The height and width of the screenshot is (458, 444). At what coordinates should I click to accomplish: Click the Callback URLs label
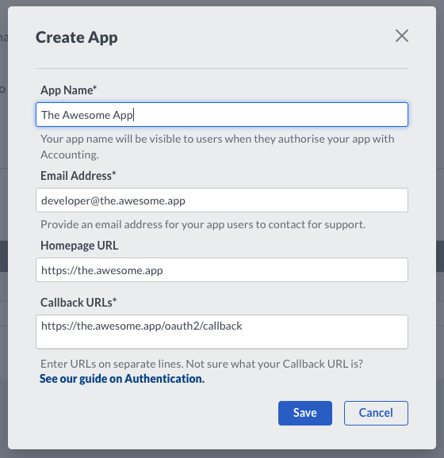pos(78,303)
